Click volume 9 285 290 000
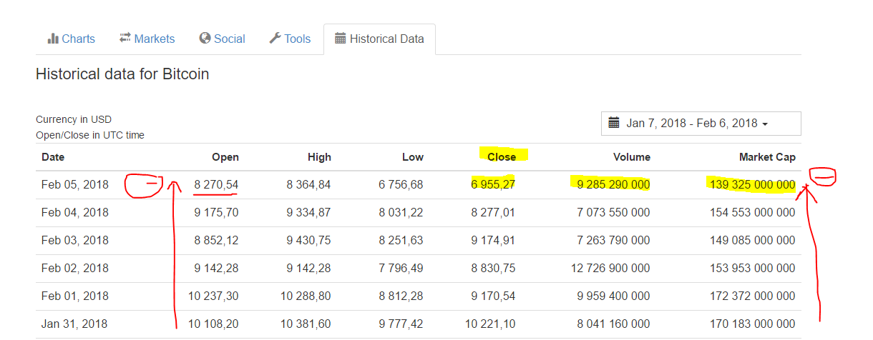The height and width of the screenshot is (340, 873). (x=613, y=184)
